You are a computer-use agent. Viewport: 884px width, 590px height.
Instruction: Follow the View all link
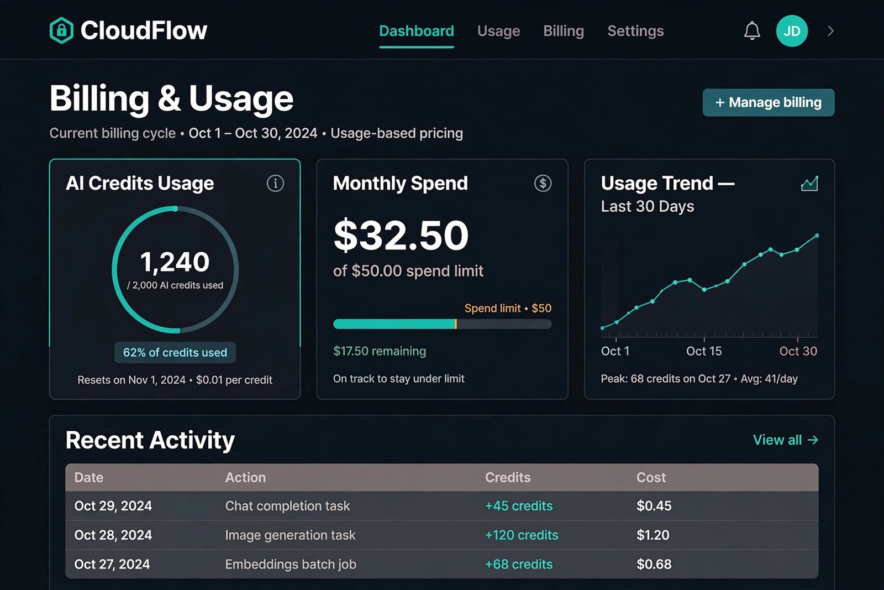tap(785, 440)
